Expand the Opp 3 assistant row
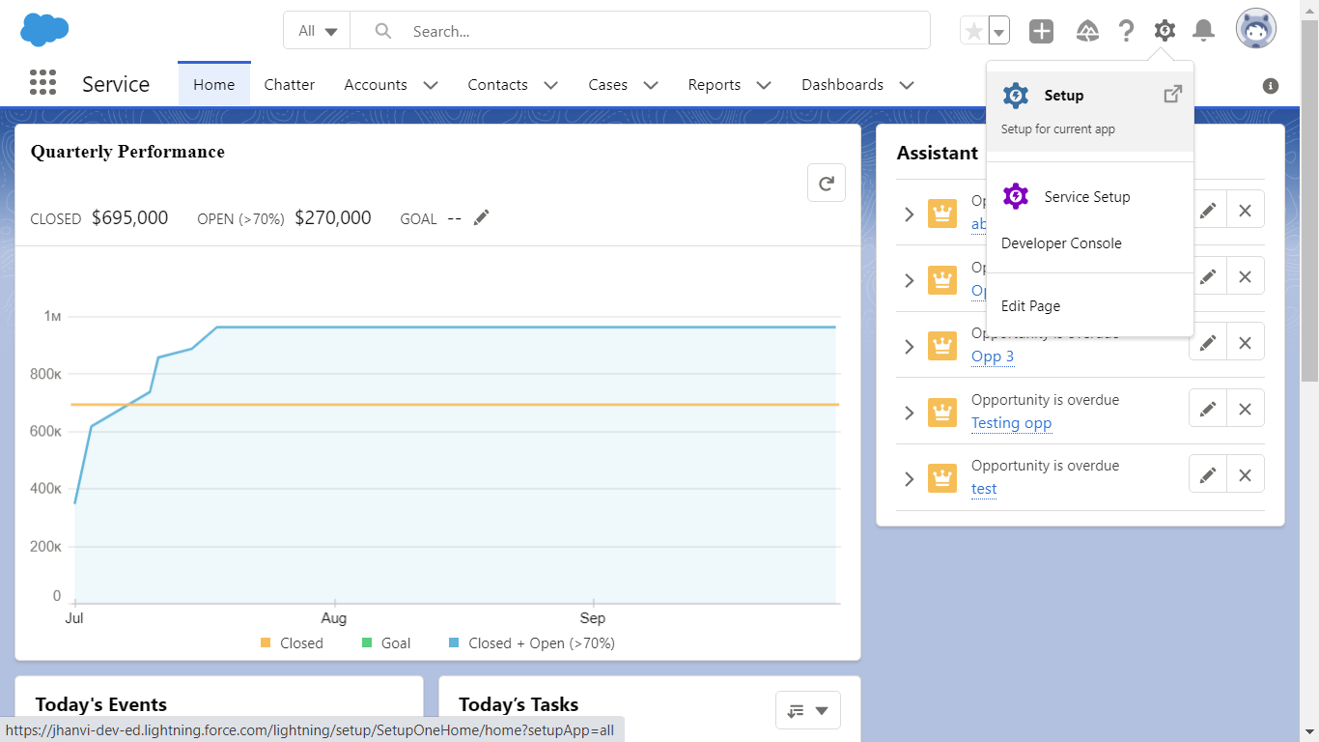This screenshot has width=1319, height=742. 909,346
